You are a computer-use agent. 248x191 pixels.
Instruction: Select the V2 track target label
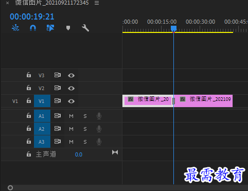tap(41, 89)
